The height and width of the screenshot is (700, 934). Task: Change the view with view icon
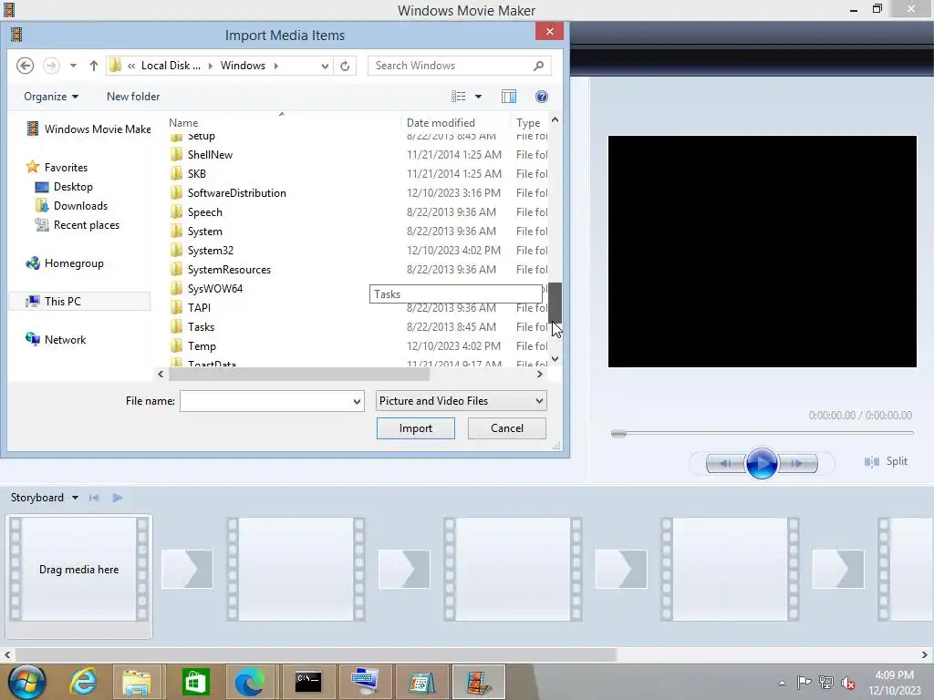coord(458,97)
